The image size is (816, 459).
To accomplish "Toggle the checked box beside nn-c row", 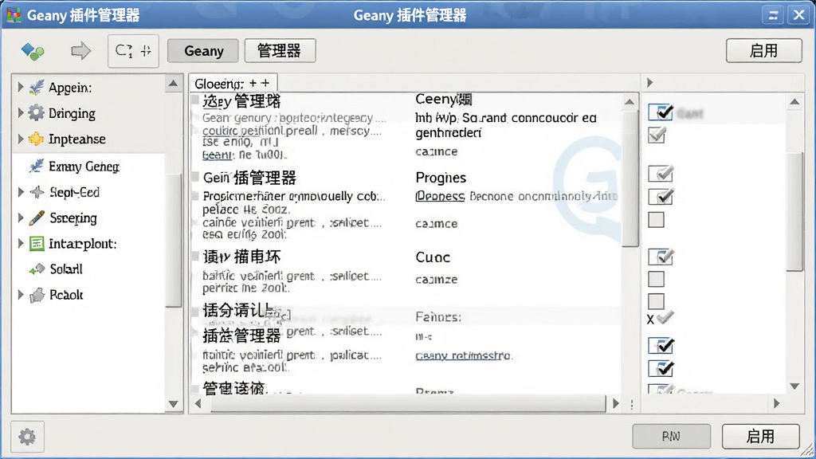I will coord(661,346).
